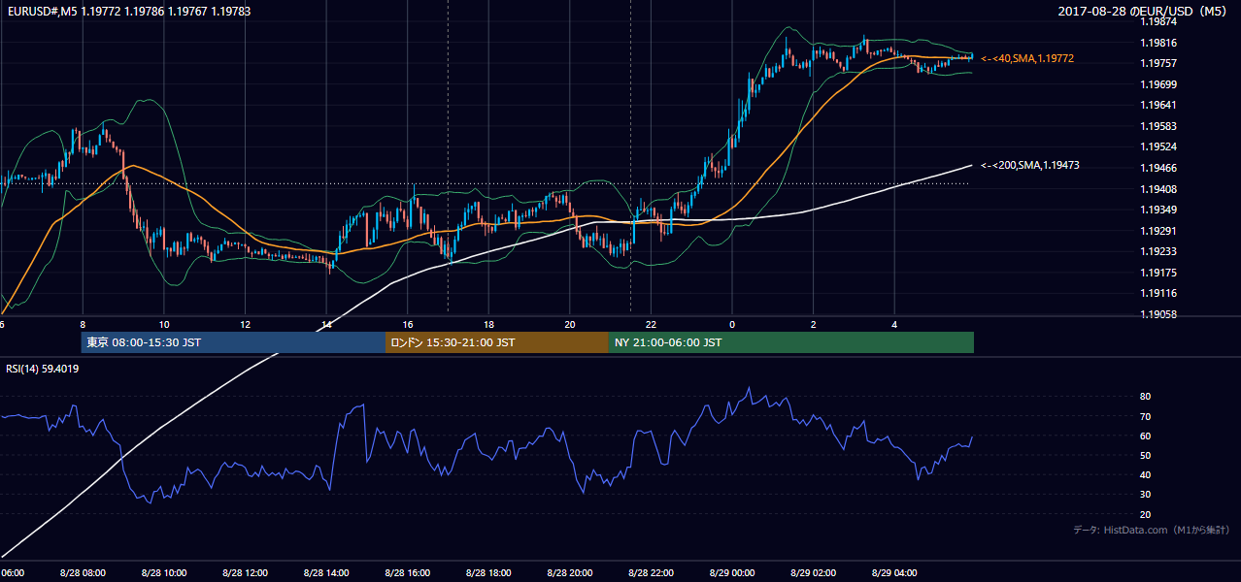The height and width of the screenshot is (582, 1241).
Task: Click the 8/28 12:00 time axis label
Action: point(244,572)
